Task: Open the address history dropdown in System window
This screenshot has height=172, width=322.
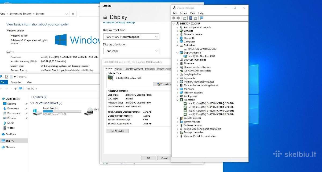Action: pos(67,14)
